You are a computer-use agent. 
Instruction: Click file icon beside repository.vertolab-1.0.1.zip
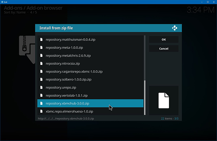[41, 95]
